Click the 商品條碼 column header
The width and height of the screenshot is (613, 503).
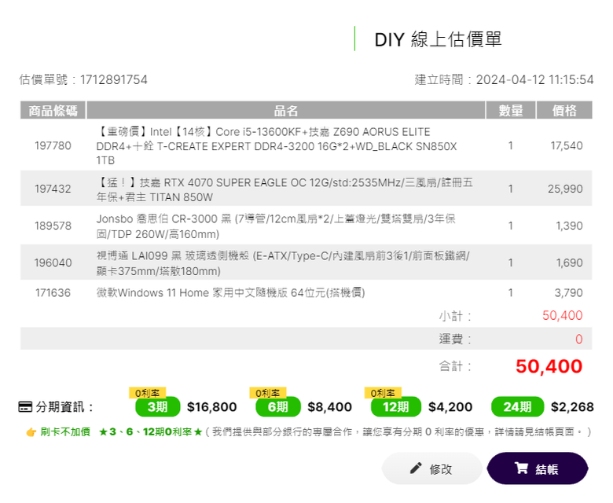(53, 110)
